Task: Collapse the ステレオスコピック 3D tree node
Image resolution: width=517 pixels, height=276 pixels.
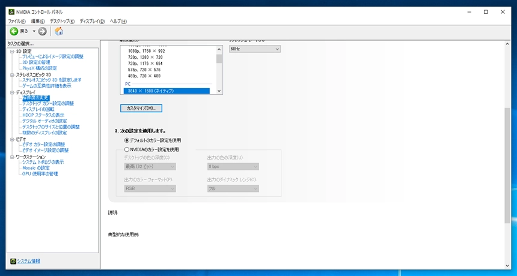Action: [12, 74]
